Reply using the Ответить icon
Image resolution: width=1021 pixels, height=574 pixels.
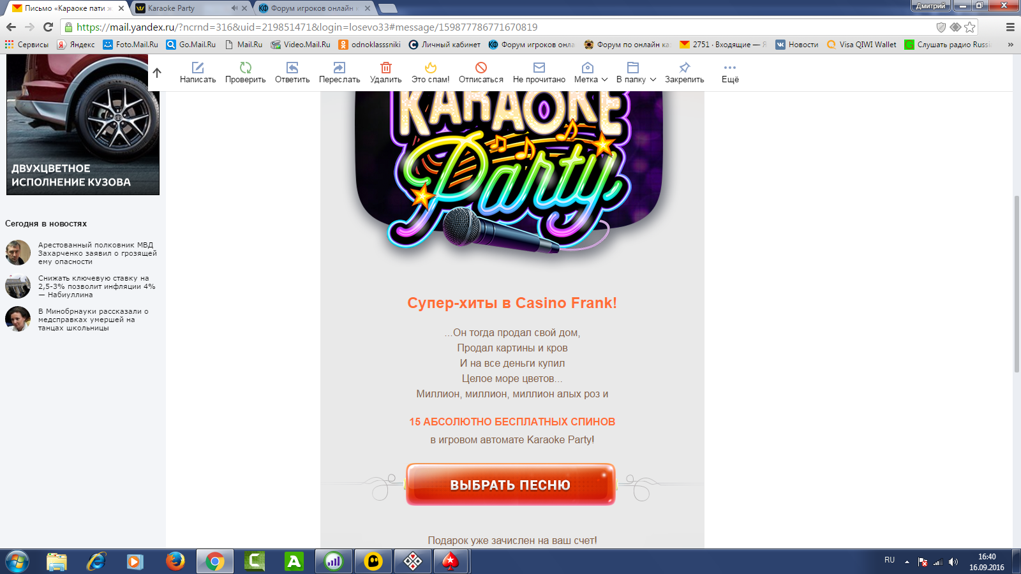(292, 68)
